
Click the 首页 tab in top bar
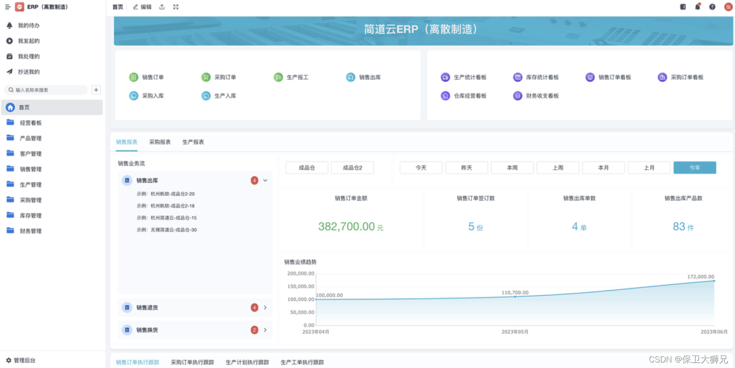118,7
